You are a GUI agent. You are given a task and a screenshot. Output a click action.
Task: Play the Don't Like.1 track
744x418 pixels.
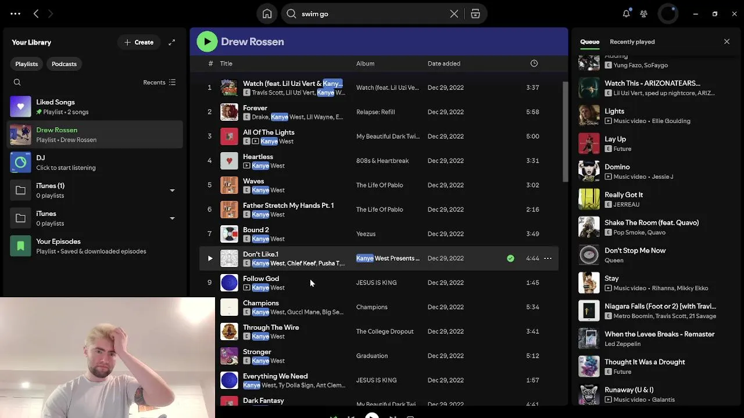(x=210, y=258)
